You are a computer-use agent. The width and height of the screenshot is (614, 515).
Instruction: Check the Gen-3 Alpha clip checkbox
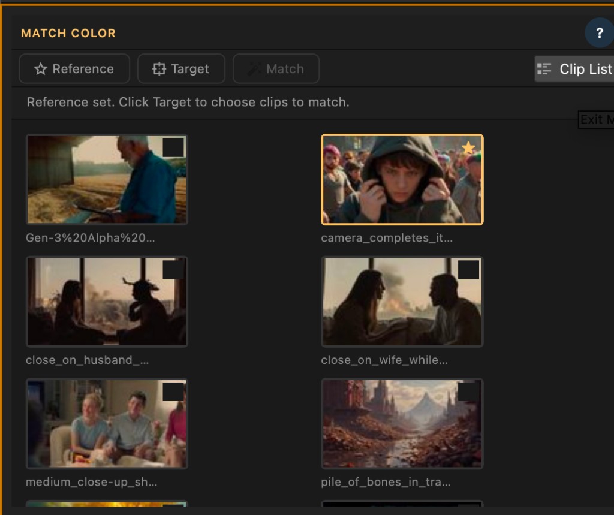click(173, 147)
